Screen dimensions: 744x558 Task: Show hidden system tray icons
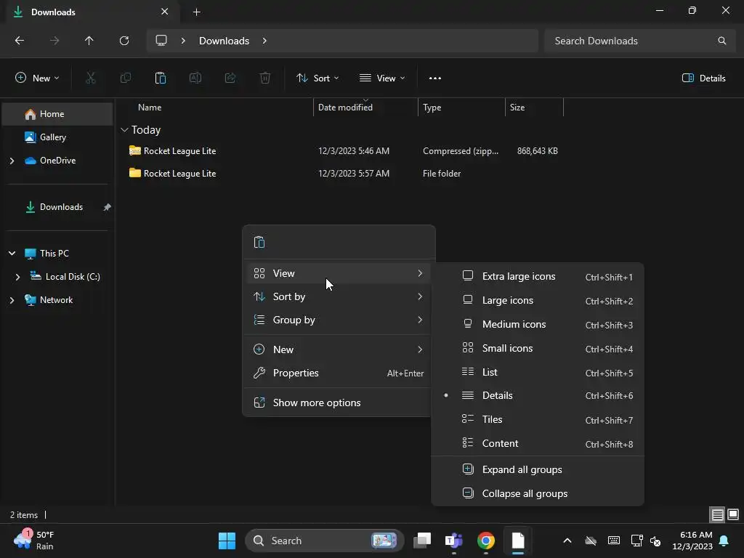tap(567, 541)
